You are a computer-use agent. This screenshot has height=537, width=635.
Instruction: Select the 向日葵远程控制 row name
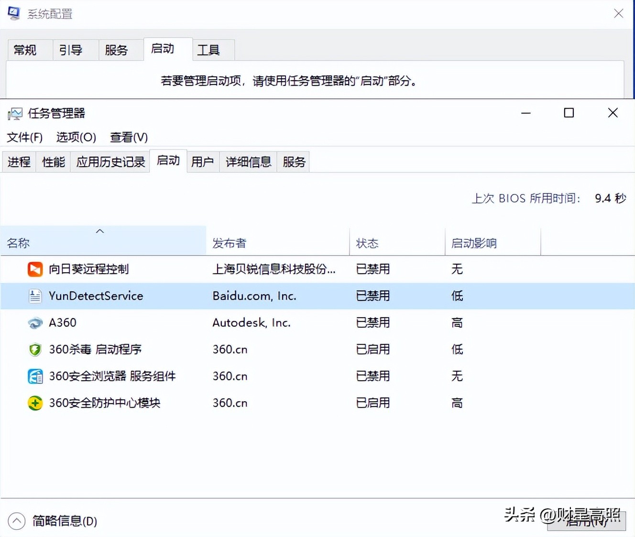(89, 269)
